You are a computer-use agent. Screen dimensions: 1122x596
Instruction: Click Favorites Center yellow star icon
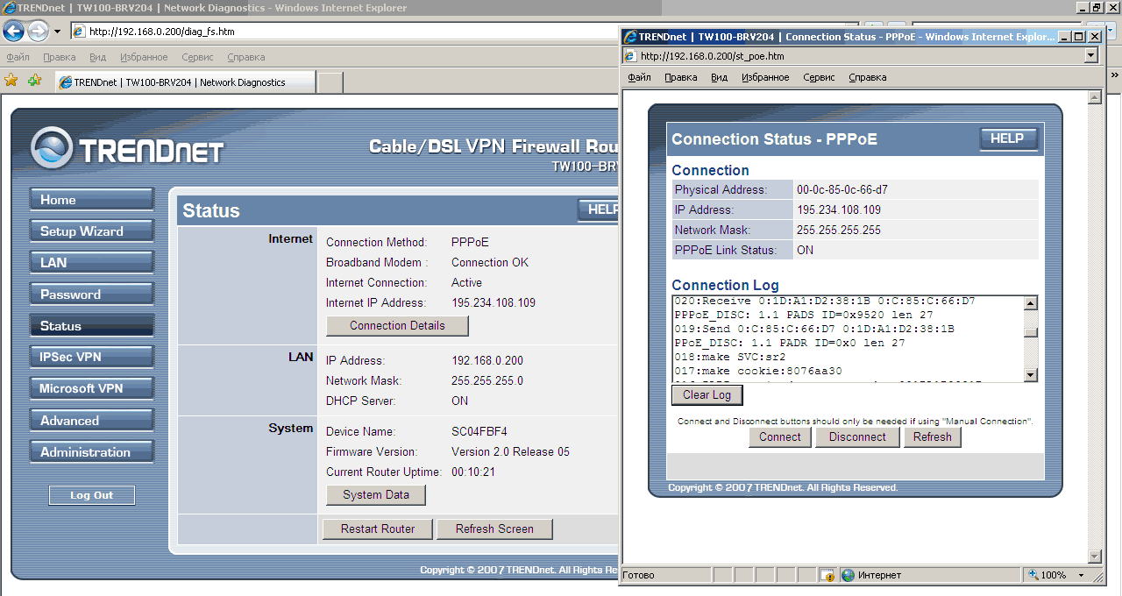coord(11,80)
